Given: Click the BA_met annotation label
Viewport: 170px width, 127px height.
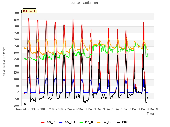Looking at the screenshot, I should pyautogui.click(x=29, y=11).
